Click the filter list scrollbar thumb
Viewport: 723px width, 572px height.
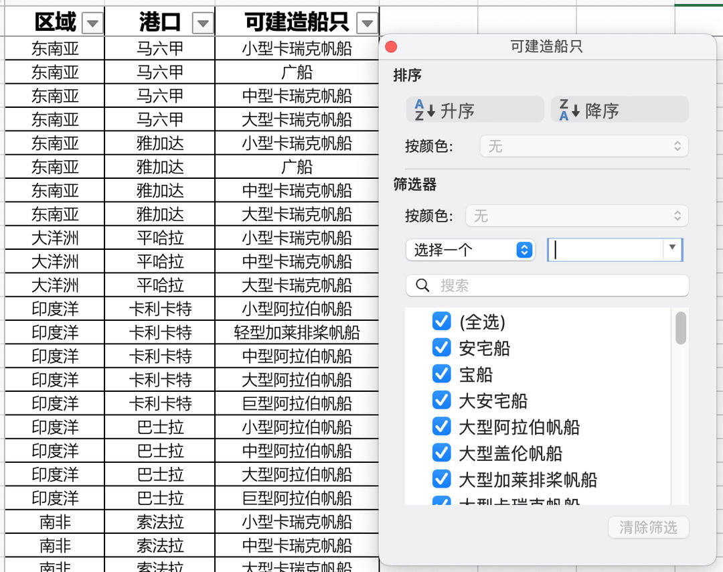tap(680, 328)
